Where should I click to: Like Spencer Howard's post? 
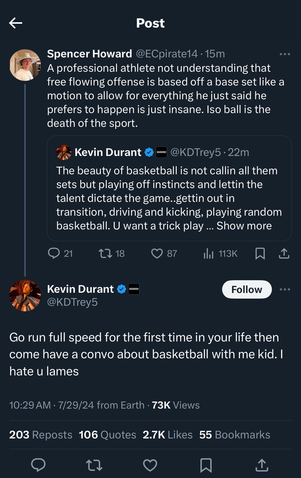point(157,253)
